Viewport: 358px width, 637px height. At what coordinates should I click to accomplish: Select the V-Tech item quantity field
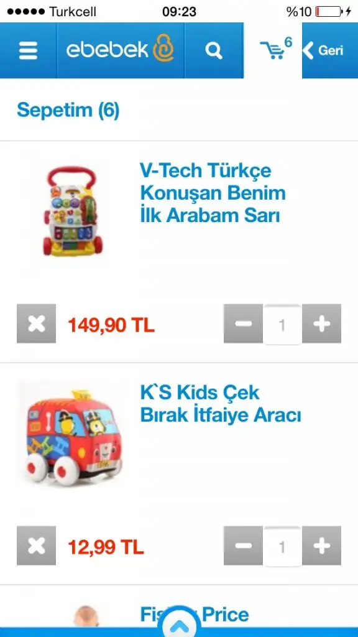(283, 325)
